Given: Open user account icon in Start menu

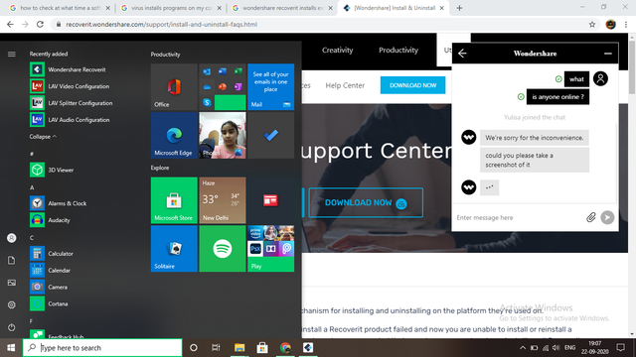Looking at the screenshot, I should (x=11, y=238).
